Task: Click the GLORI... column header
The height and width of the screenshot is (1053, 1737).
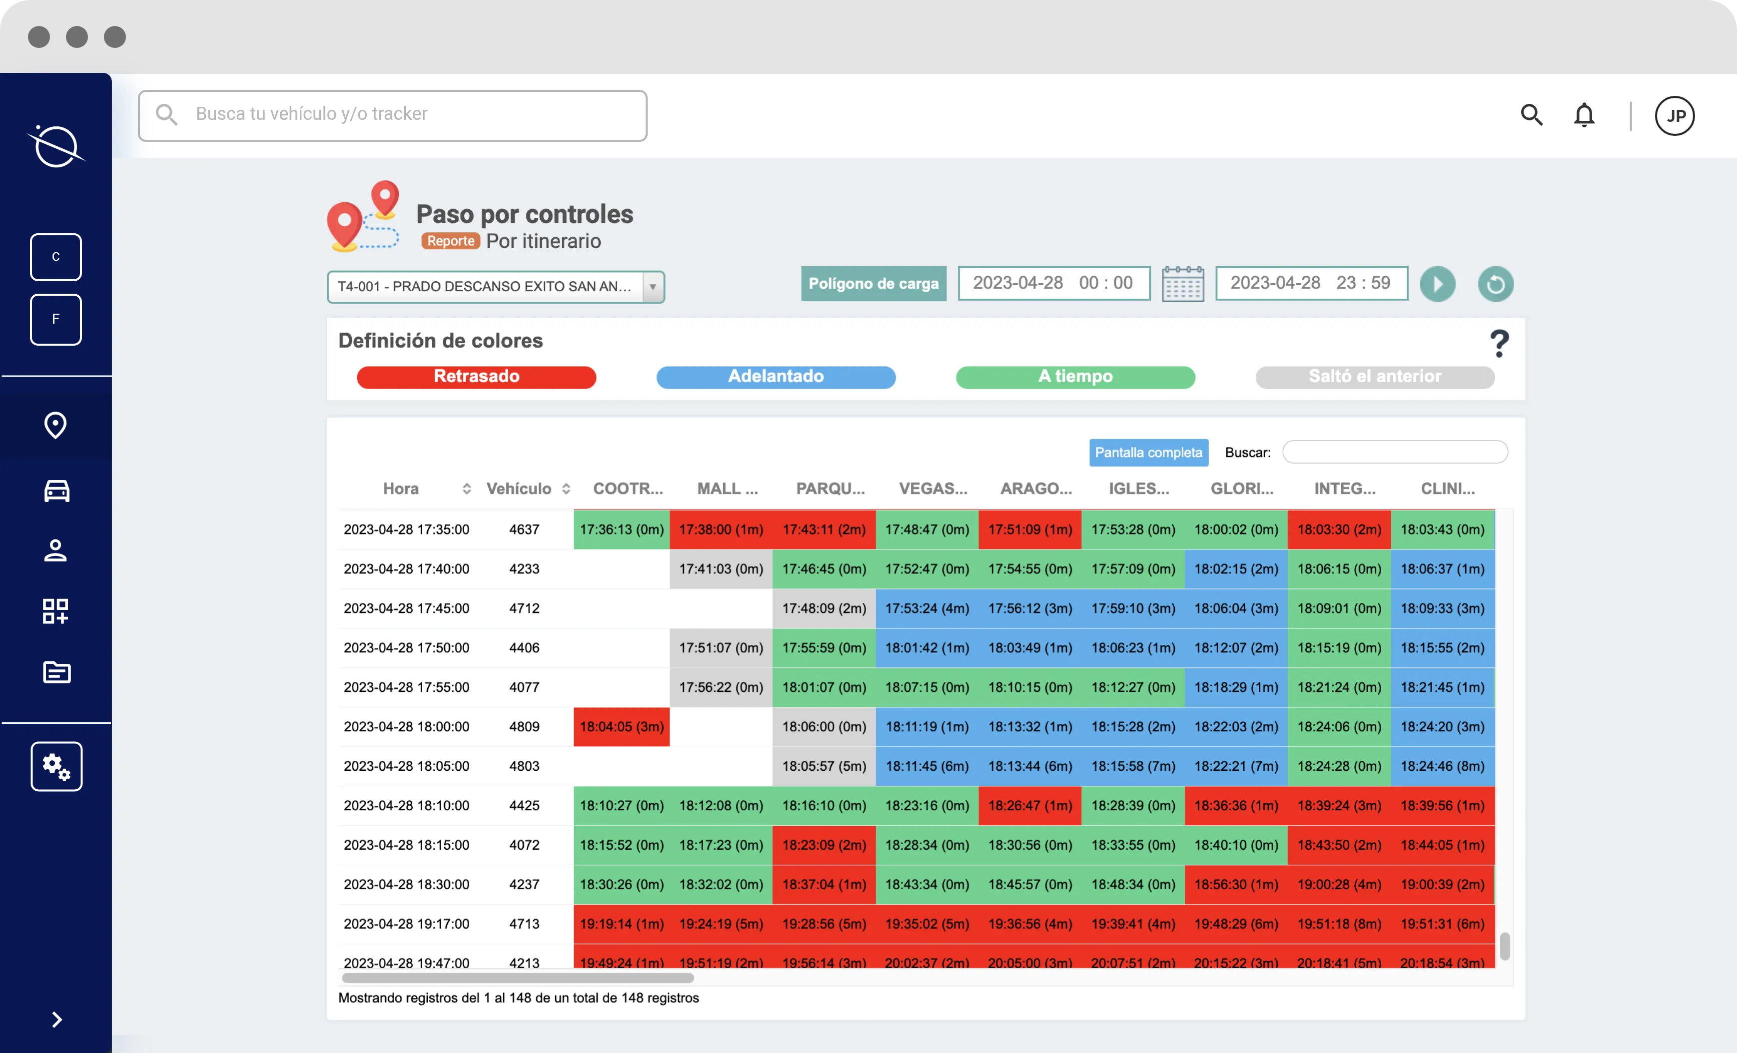Action: 1241,489
